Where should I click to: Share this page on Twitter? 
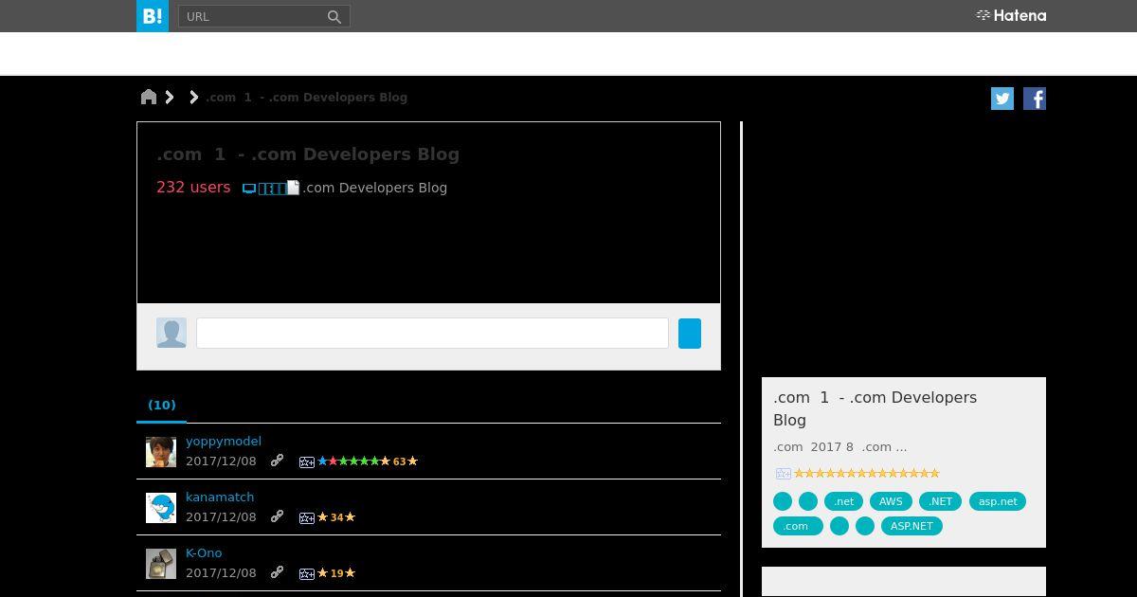(1002, 99)
